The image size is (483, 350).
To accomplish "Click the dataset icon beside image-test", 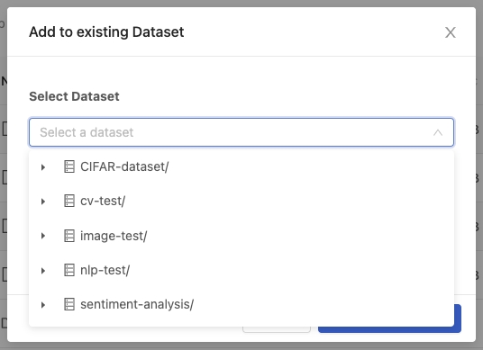I will coord(69,236).
